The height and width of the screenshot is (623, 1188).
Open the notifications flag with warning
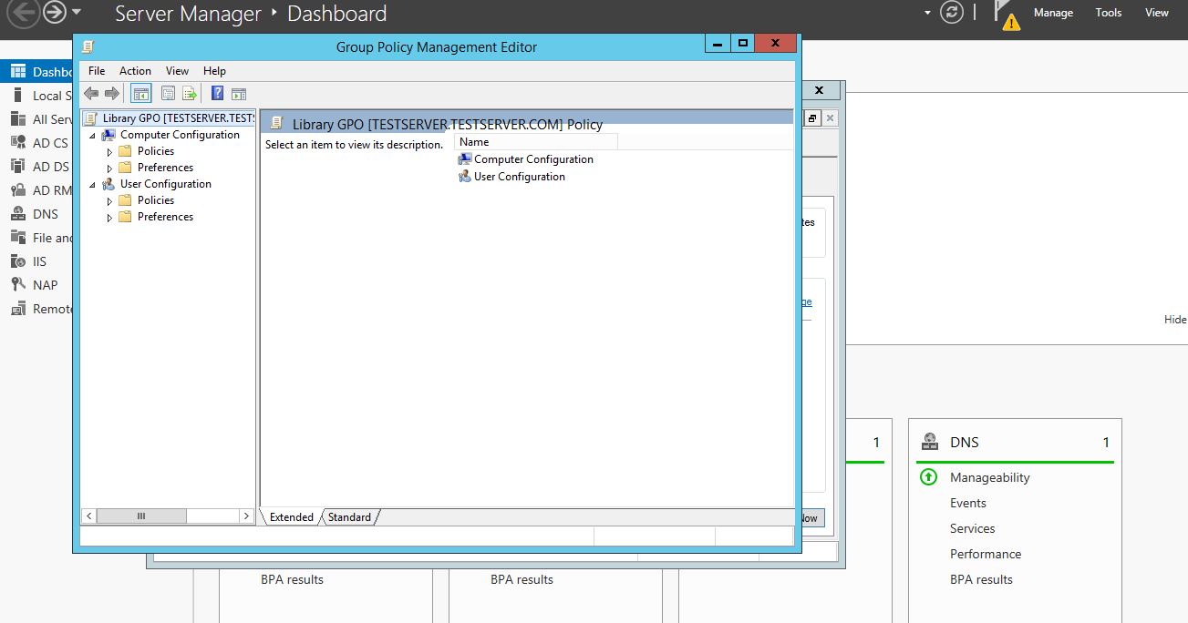(1007, 15)
